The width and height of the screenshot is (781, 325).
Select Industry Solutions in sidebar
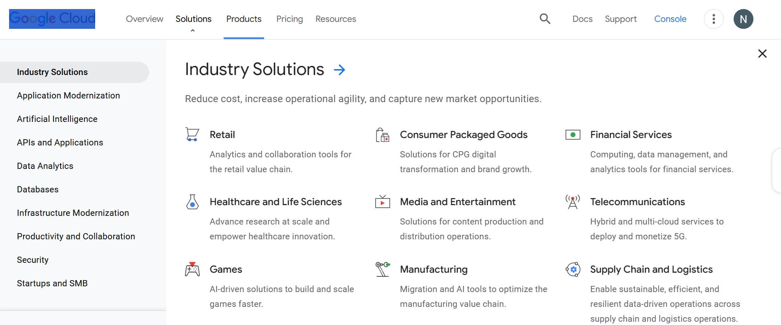(x=75, y=72)
